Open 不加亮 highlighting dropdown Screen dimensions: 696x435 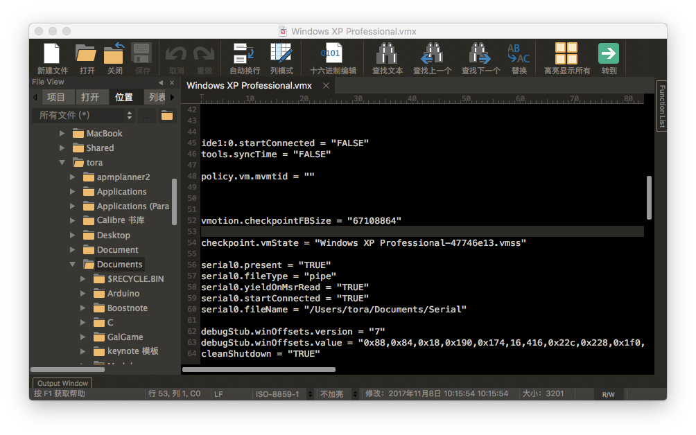coord(338,393)
